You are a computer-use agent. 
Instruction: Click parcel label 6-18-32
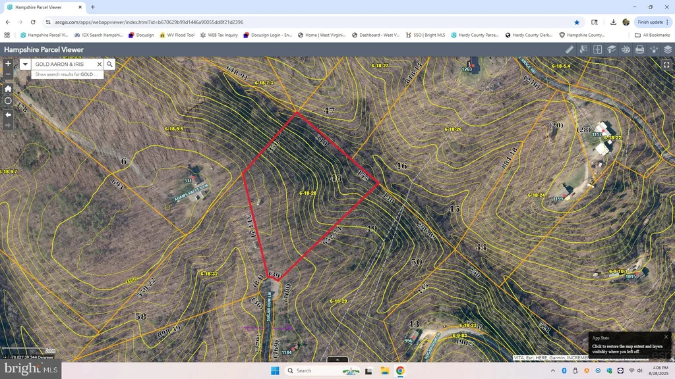coord(209,274)
